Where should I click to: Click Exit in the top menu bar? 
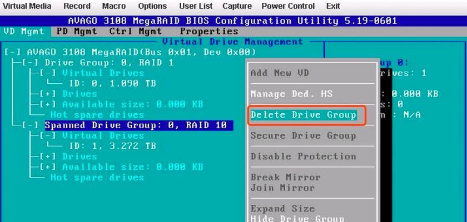pyautogui.click(x=332, y=6)
